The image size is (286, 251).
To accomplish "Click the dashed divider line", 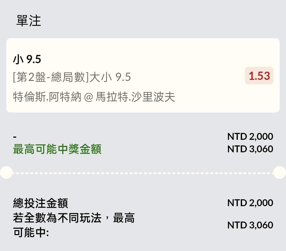I will pos(143,173).
